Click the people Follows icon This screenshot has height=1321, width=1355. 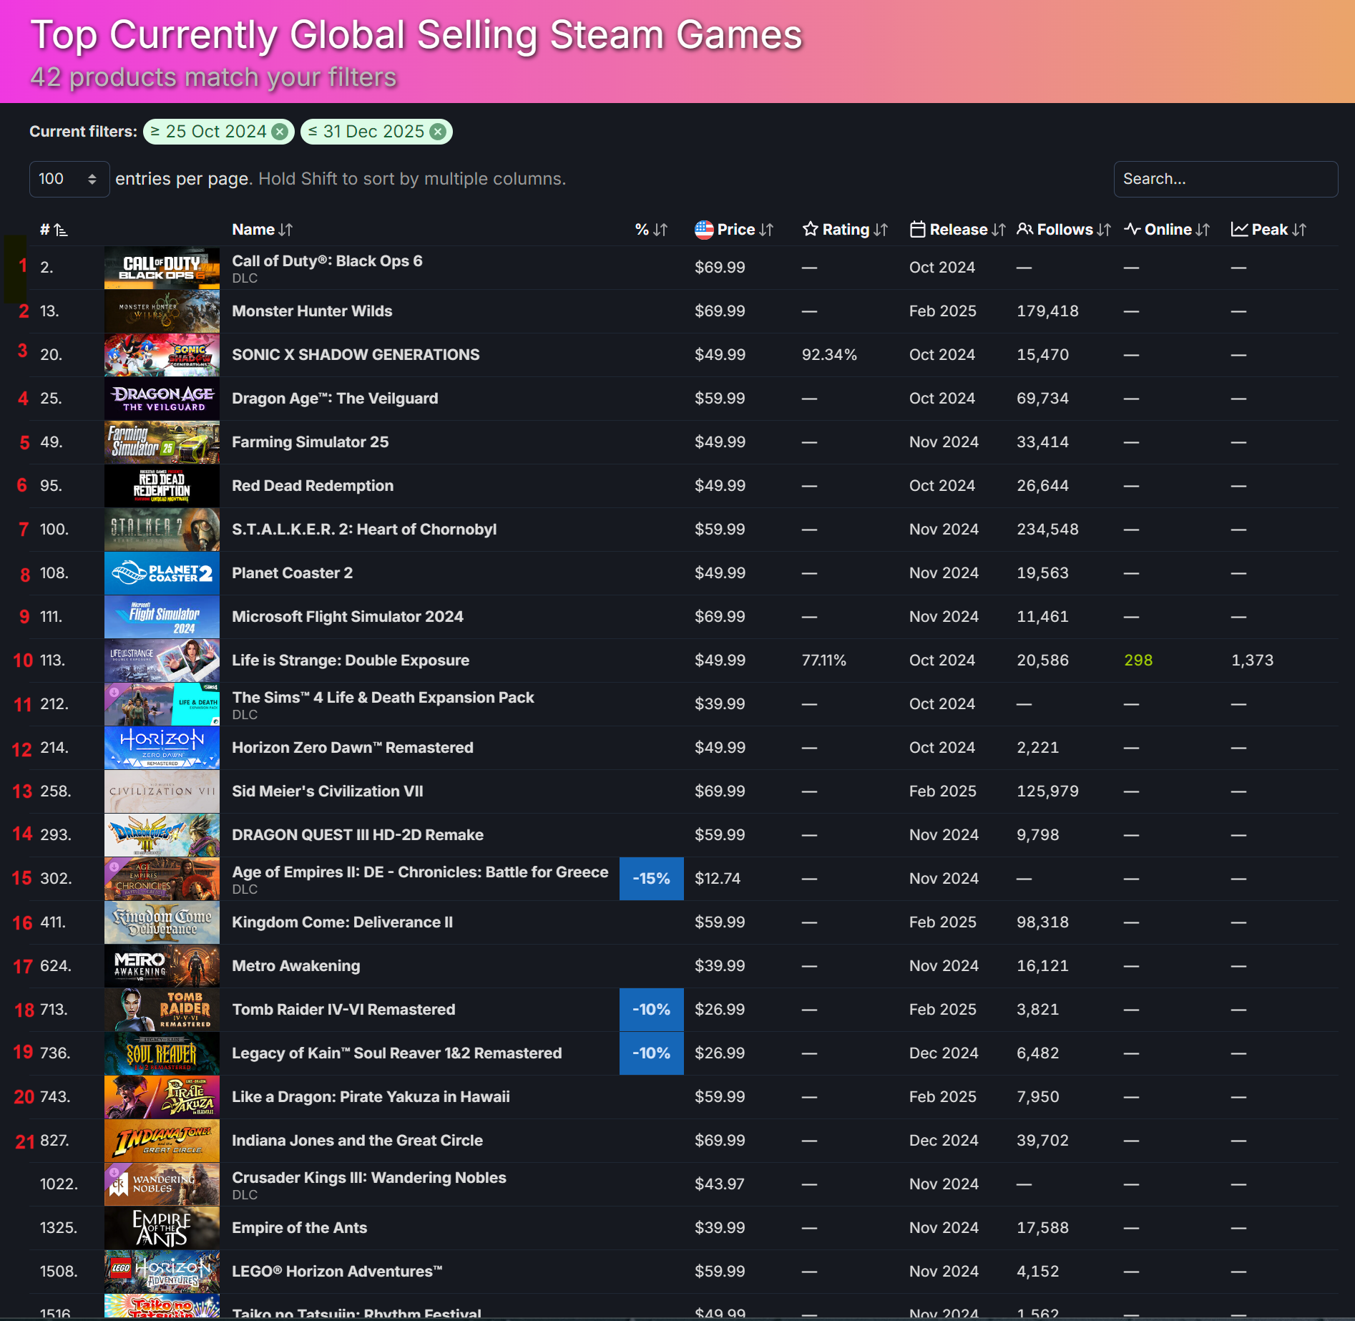coord(1024,229)
